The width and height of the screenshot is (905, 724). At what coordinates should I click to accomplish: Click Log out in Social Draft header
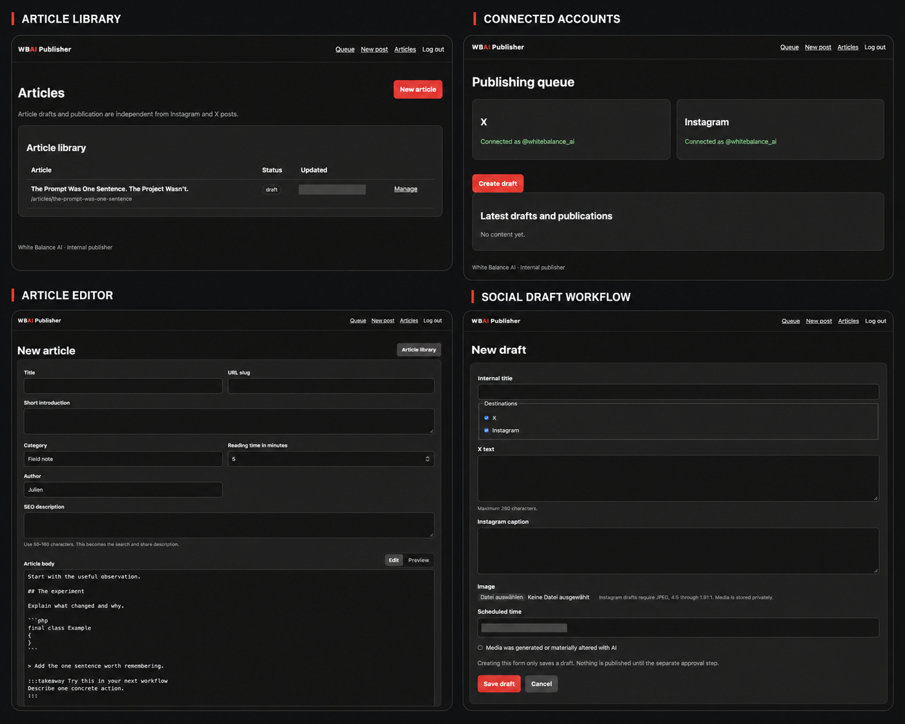tap(875, 321)
